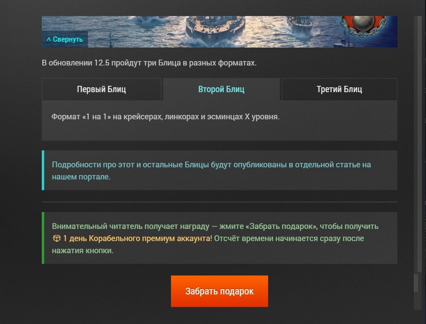Grab the vertical scrollbar thumb
The image size is (426, 324).
tap(415, 283)
